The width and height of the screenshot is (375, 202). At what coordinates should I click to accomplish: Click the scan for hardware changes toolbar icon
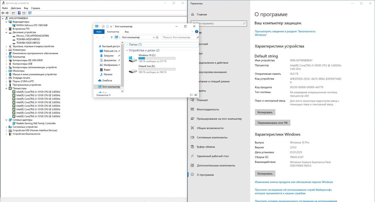[x=30, y=13]
